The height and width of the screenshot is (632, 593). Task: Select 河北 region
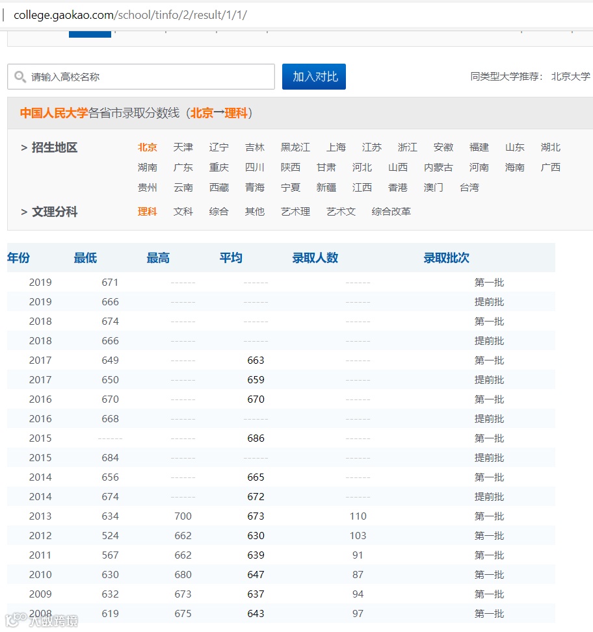(362, 168)
